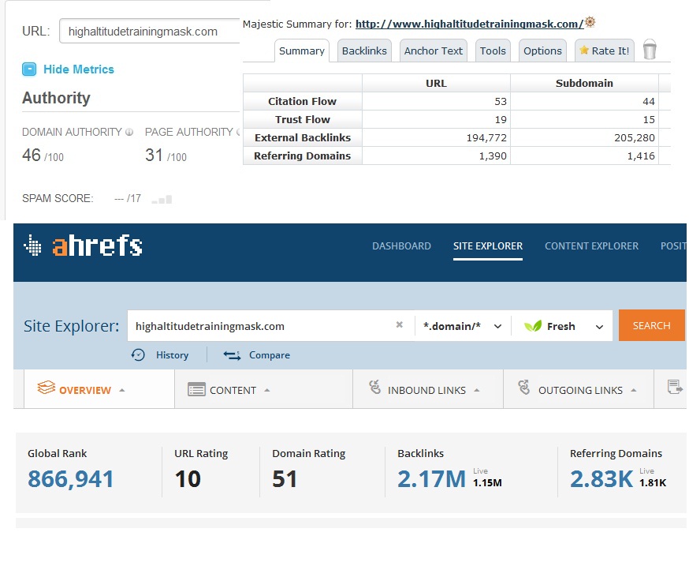Screen dimensions: 689x581
Task: Click the Hide Metrics minus icon
Action: pyautogui.click(x=29, y=69)
